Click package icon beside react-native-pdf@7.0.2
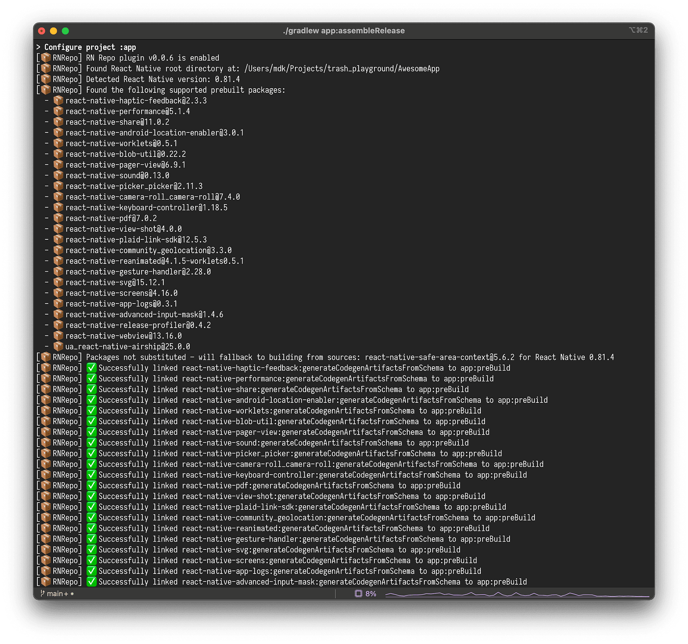Screen dimensions: 688x644 58,218
